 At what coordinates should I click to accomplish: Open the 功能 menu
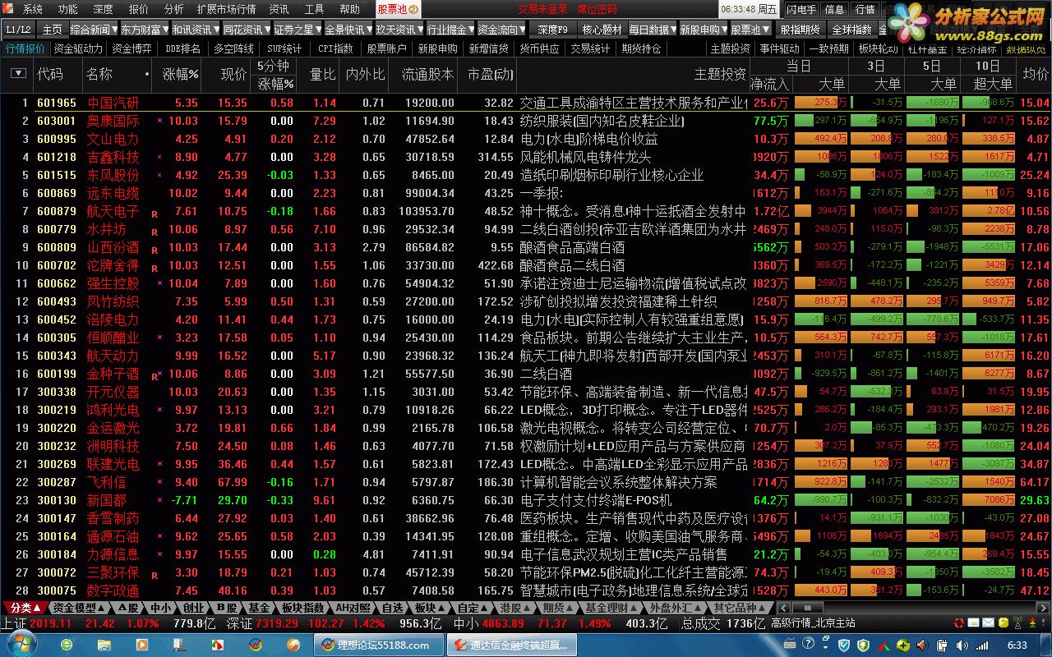click(x=68, y=10)
